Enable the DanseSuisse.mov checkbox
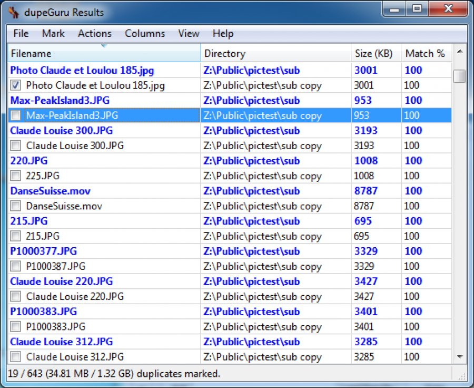Screen dimensions: 474x388 (16, 206)
